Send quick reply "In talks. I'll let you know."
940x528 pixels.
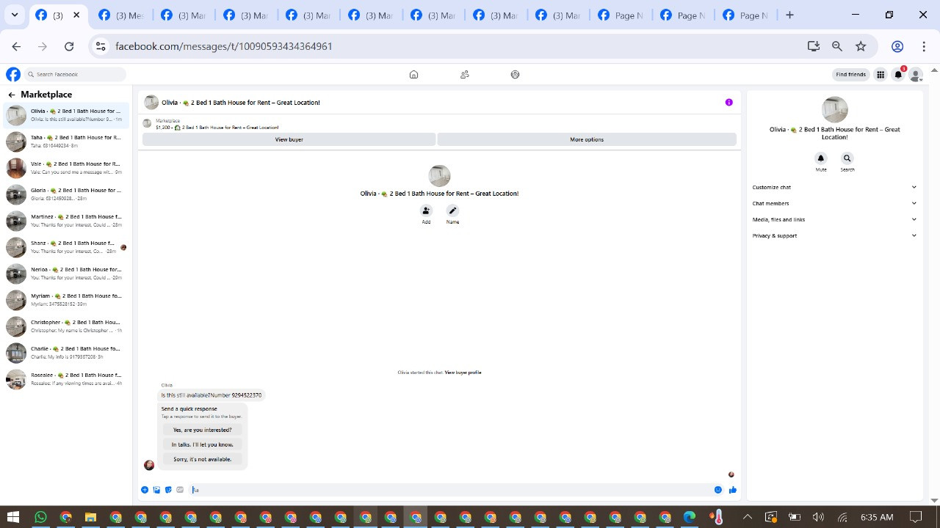pyautogui.click(x=202, y=444)
